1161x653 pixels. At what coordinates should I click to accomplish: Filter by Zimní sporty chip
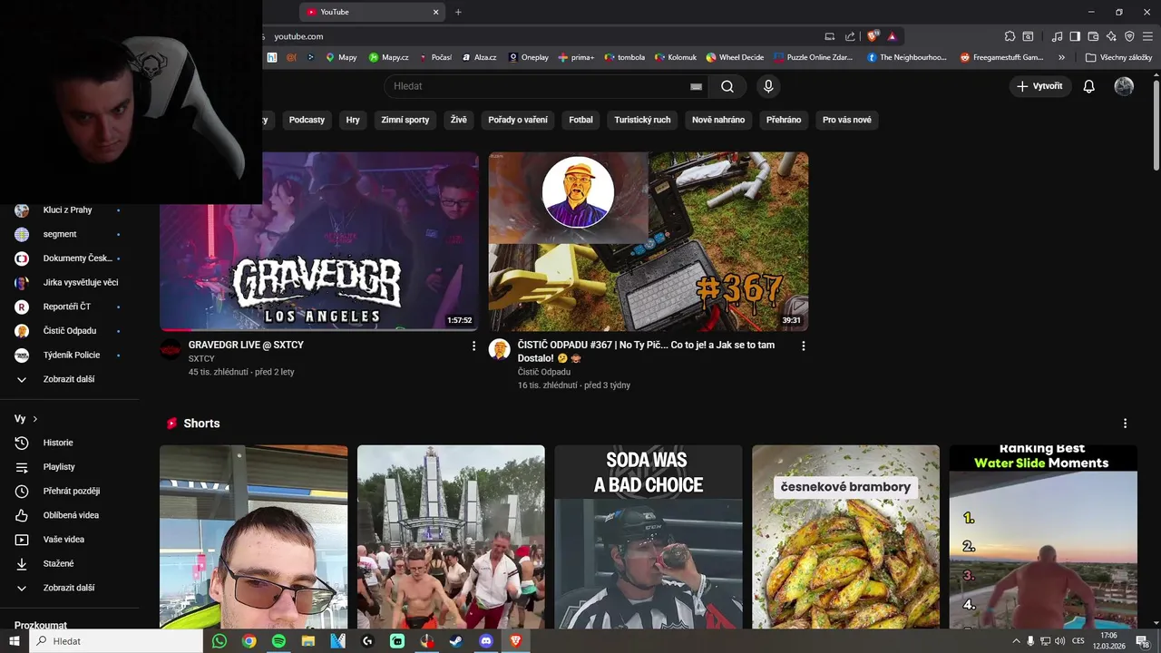pos(405,120)
